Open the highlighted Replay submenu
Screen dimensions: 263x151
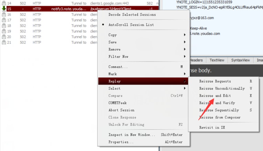click(x=143, y=81)
